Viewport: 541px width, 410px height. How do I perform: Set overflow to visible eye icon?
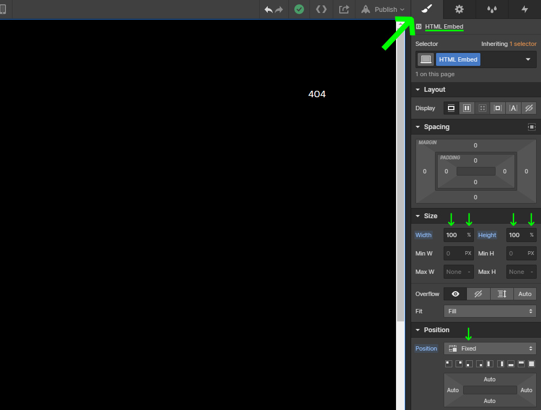click(456, 294)
